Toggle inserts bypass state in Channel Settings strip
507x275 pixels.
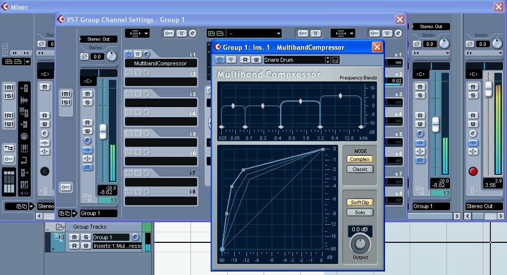click(87, 150)
